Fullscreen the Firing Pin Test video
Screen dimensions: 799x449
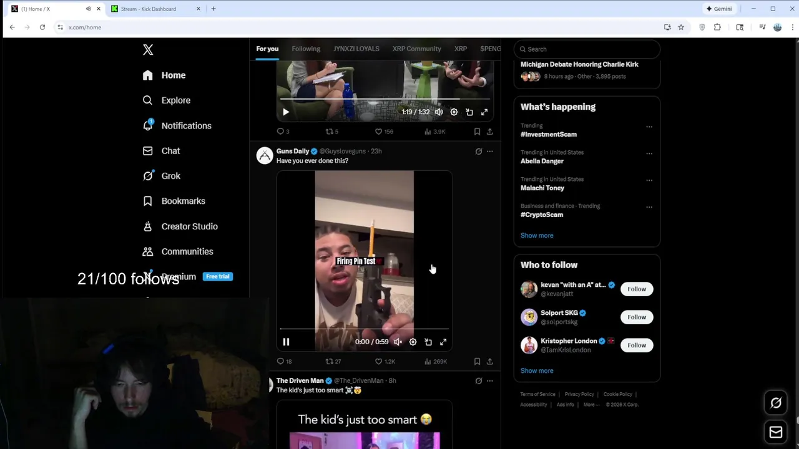click(443, 342)
